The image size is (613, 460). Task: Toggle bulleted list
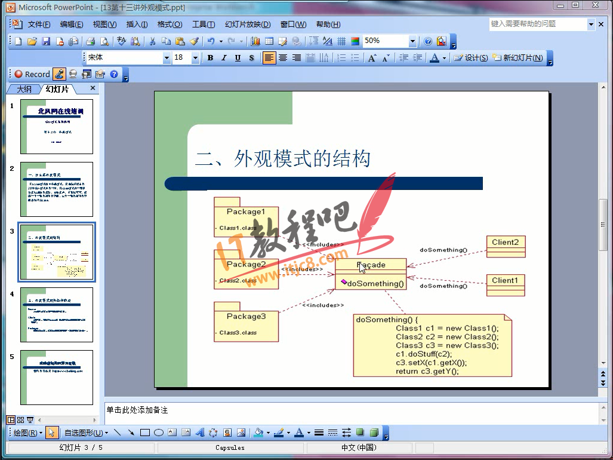[x=355, y=58]
